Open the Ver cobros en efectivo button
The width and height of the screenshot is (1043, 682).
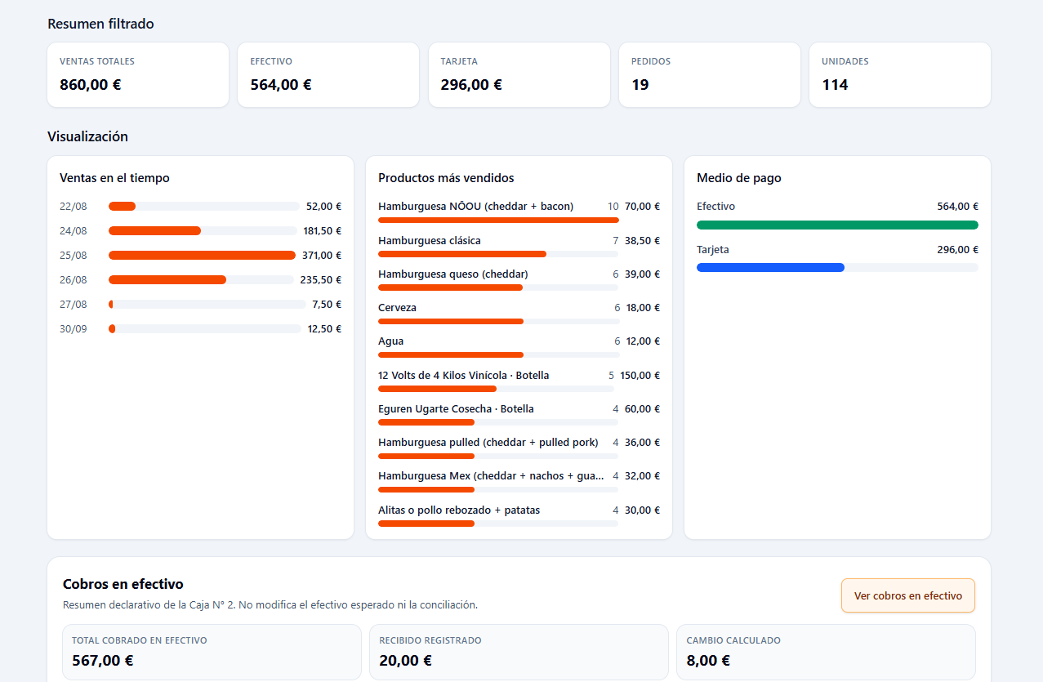pyautogui.click(x=907, y=595)
